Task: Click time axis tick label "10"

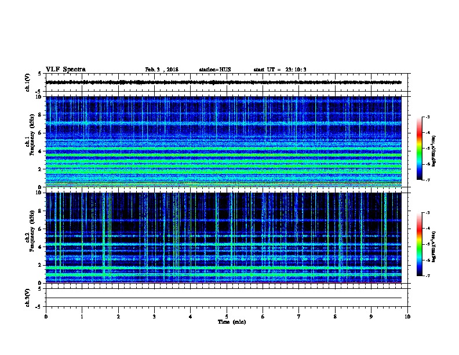Action: pos(407,317)
